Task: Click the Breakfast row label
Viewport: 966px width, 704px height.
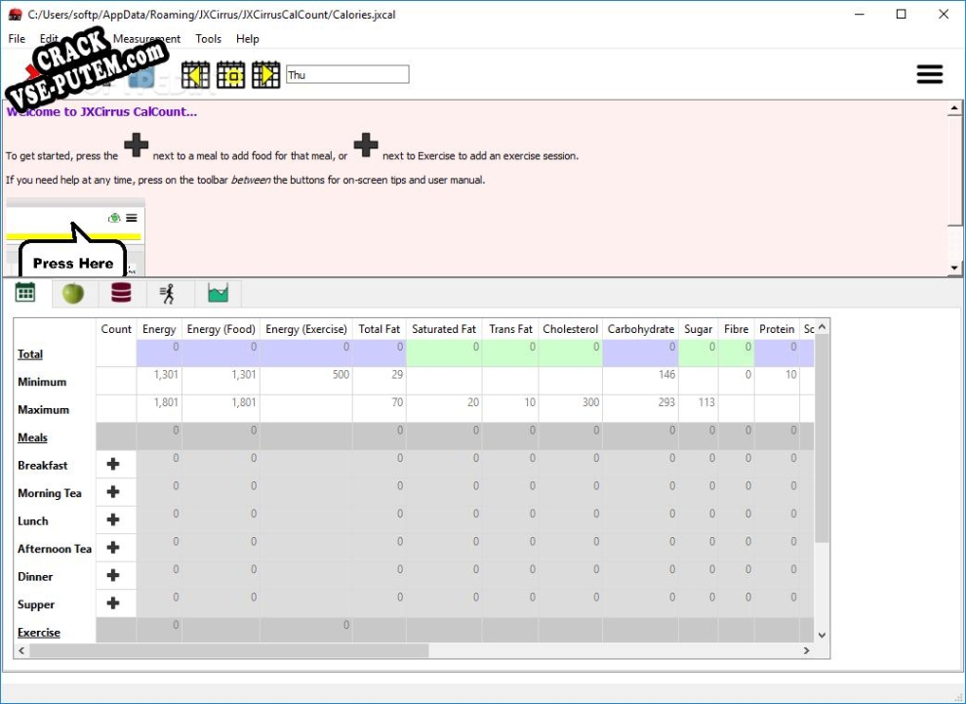Action: click(x=43, y=465)
